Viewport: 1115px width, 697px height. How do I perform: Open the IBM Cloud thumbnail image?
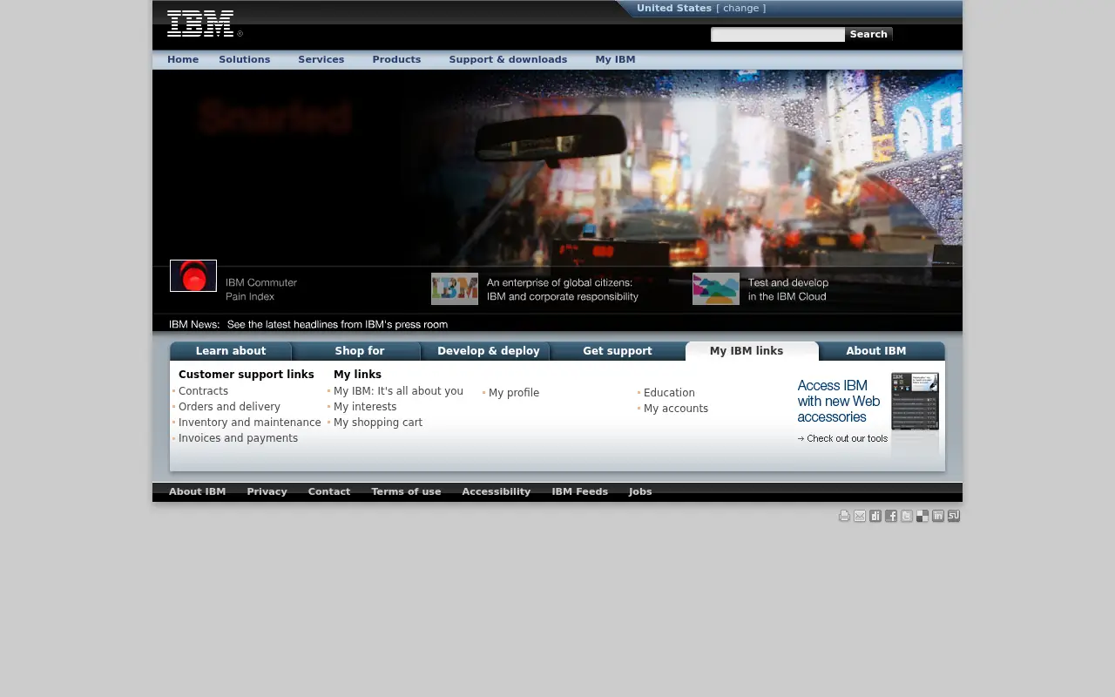point(716,289)
